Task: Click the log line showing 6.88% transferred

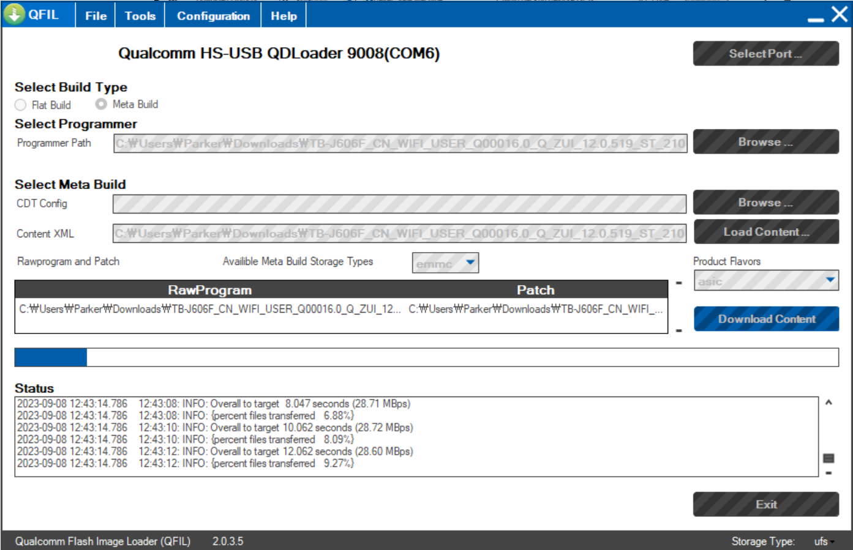Action: 186,415
